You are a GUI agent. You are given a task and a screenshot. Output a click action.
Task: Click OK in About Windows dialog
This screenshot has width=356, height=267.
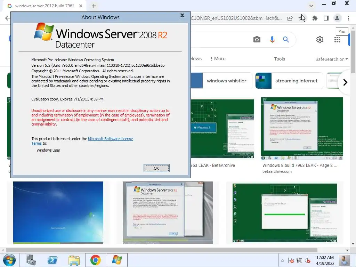[156, 168]
